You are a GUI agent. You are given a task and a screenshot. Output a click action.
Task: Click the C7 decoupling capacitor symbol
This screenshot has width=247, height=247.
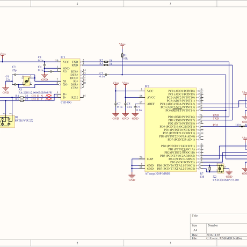coord(115,104)
